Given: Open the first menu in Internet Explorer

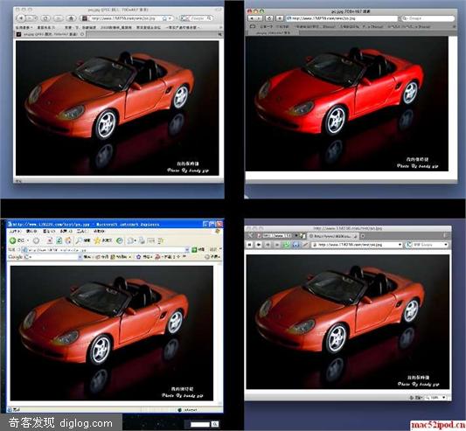Looking at the screenshot, I should pyautogui.click(x=15, y=231).
